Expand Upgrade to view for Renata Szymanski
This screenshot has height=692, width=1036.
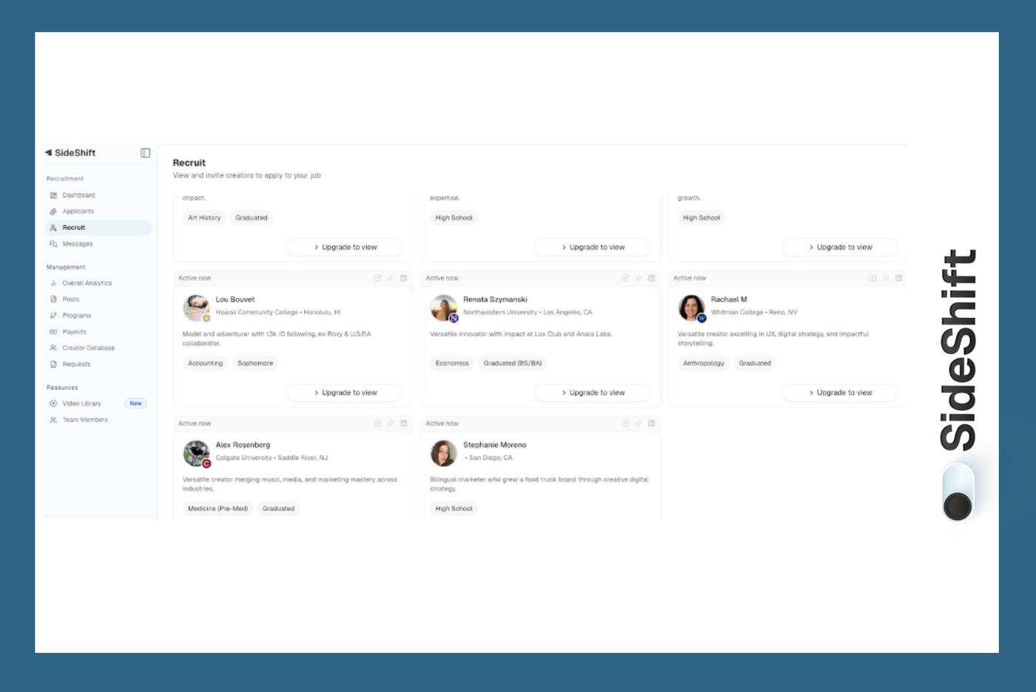click(x=592, y=393)
